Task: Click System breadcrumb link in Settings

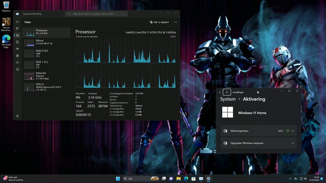Action: tap(228, 99)
